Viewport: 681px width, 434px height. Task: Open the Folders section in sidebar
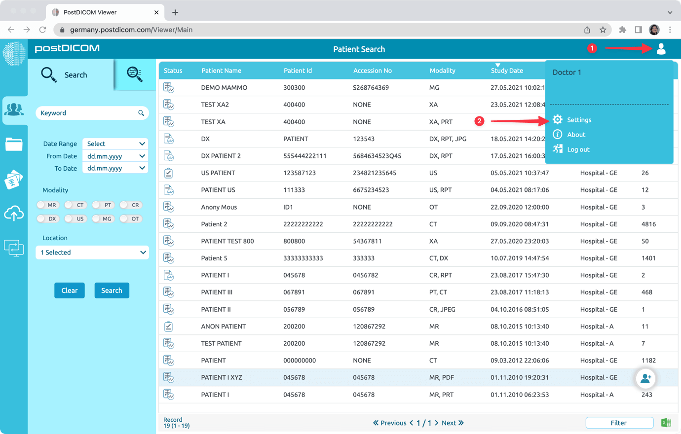click(x=14, y=145)
